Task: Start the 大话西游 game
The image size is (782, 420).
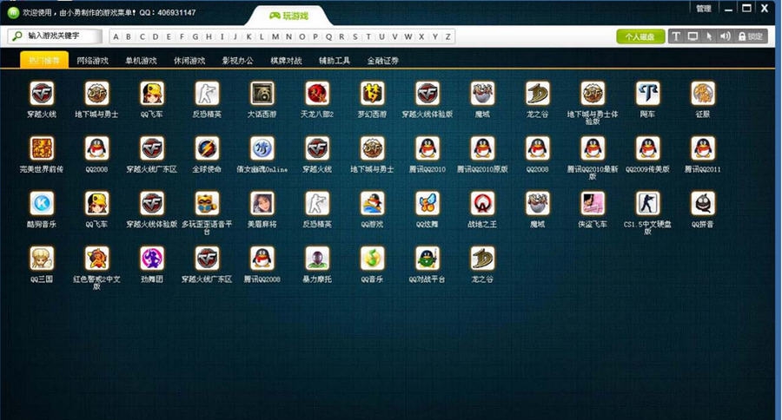Action: [x=262, y=94]
